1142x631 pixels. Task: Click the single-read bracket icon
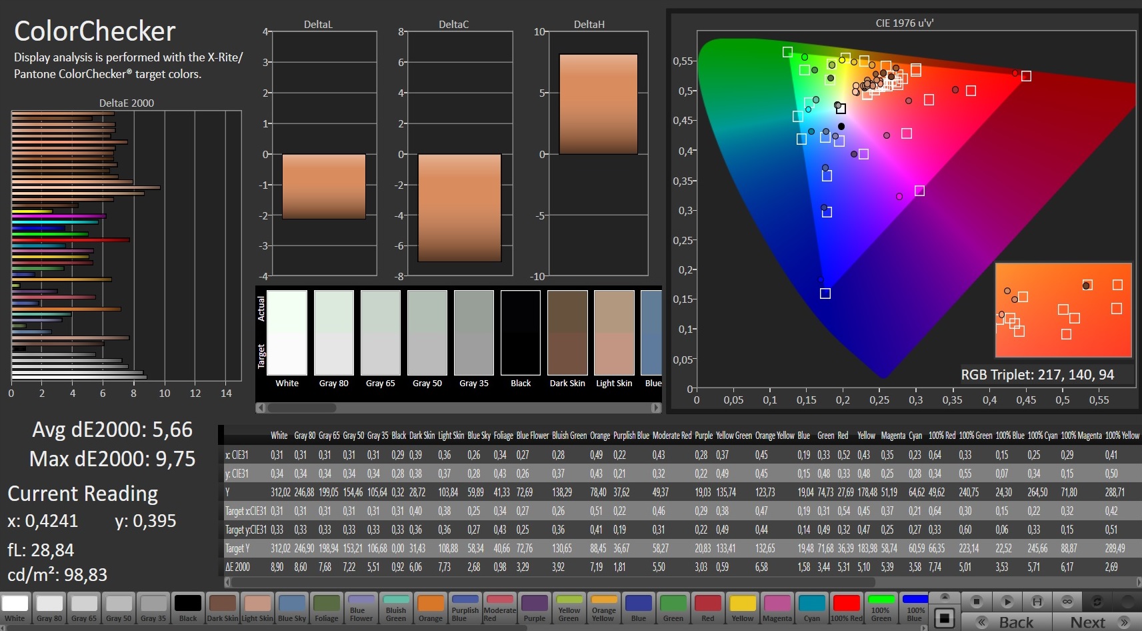1037,602
